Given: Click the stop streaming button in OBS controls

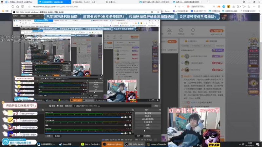Looking at the screenshot, I should (148, 113).
